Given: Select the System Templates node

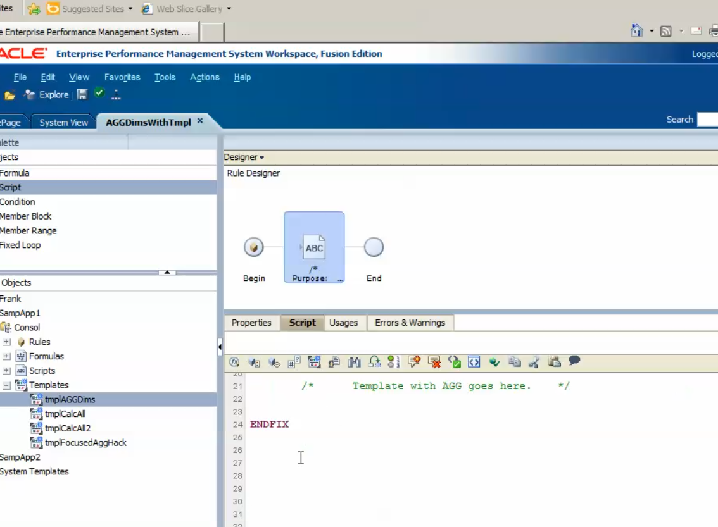Looking at the screenshot, I should pyautogui.click(x=34, y=471).
